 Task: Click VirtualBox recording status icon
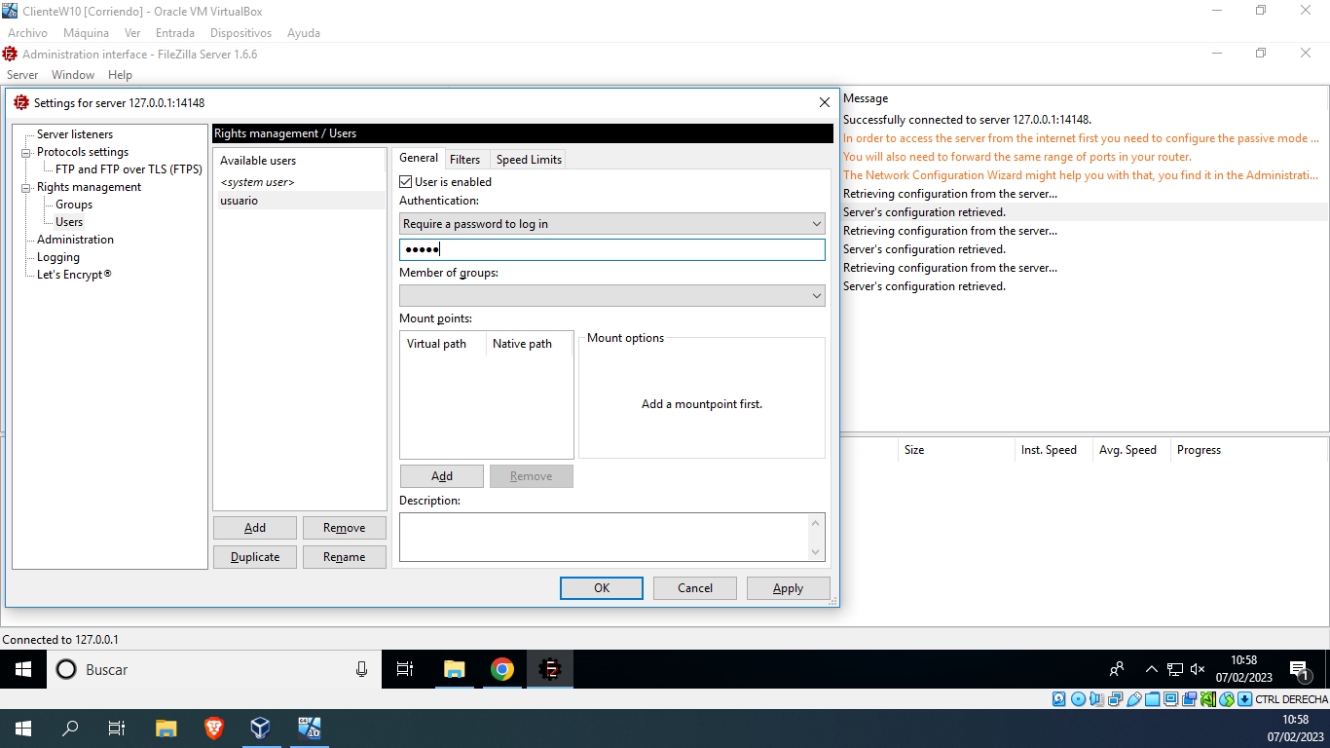click(x=1190, y=699)
